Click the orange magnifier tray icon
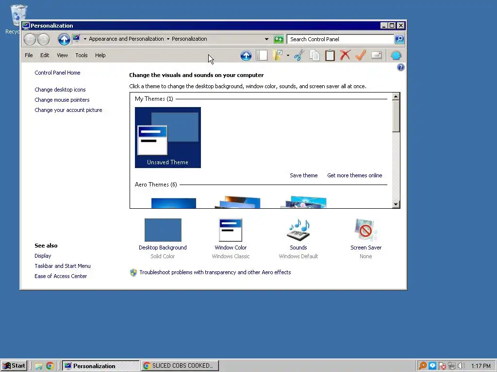Viewport: 497px width, 372px height. tap(423, 366)
